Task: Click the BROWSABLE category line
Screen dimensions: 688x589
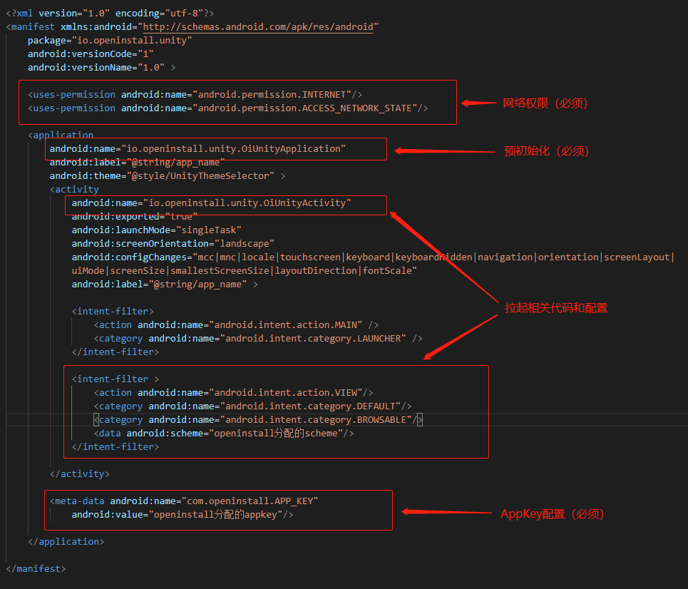Action: click(x=257, y=419)
